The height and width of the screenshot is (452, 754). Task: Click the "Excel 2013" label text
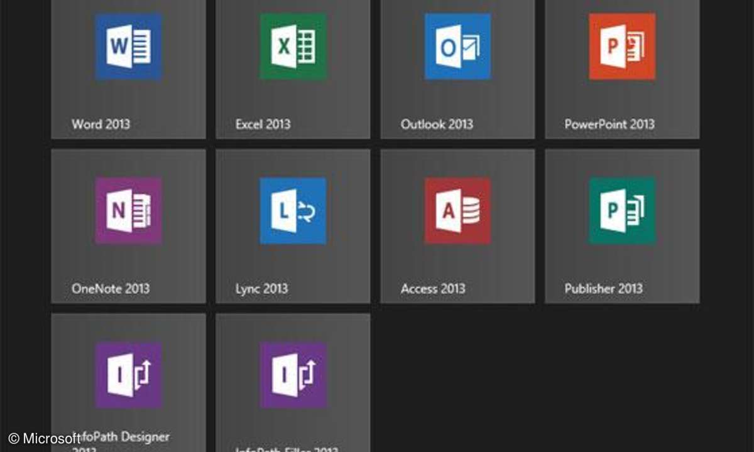[263, 124]
